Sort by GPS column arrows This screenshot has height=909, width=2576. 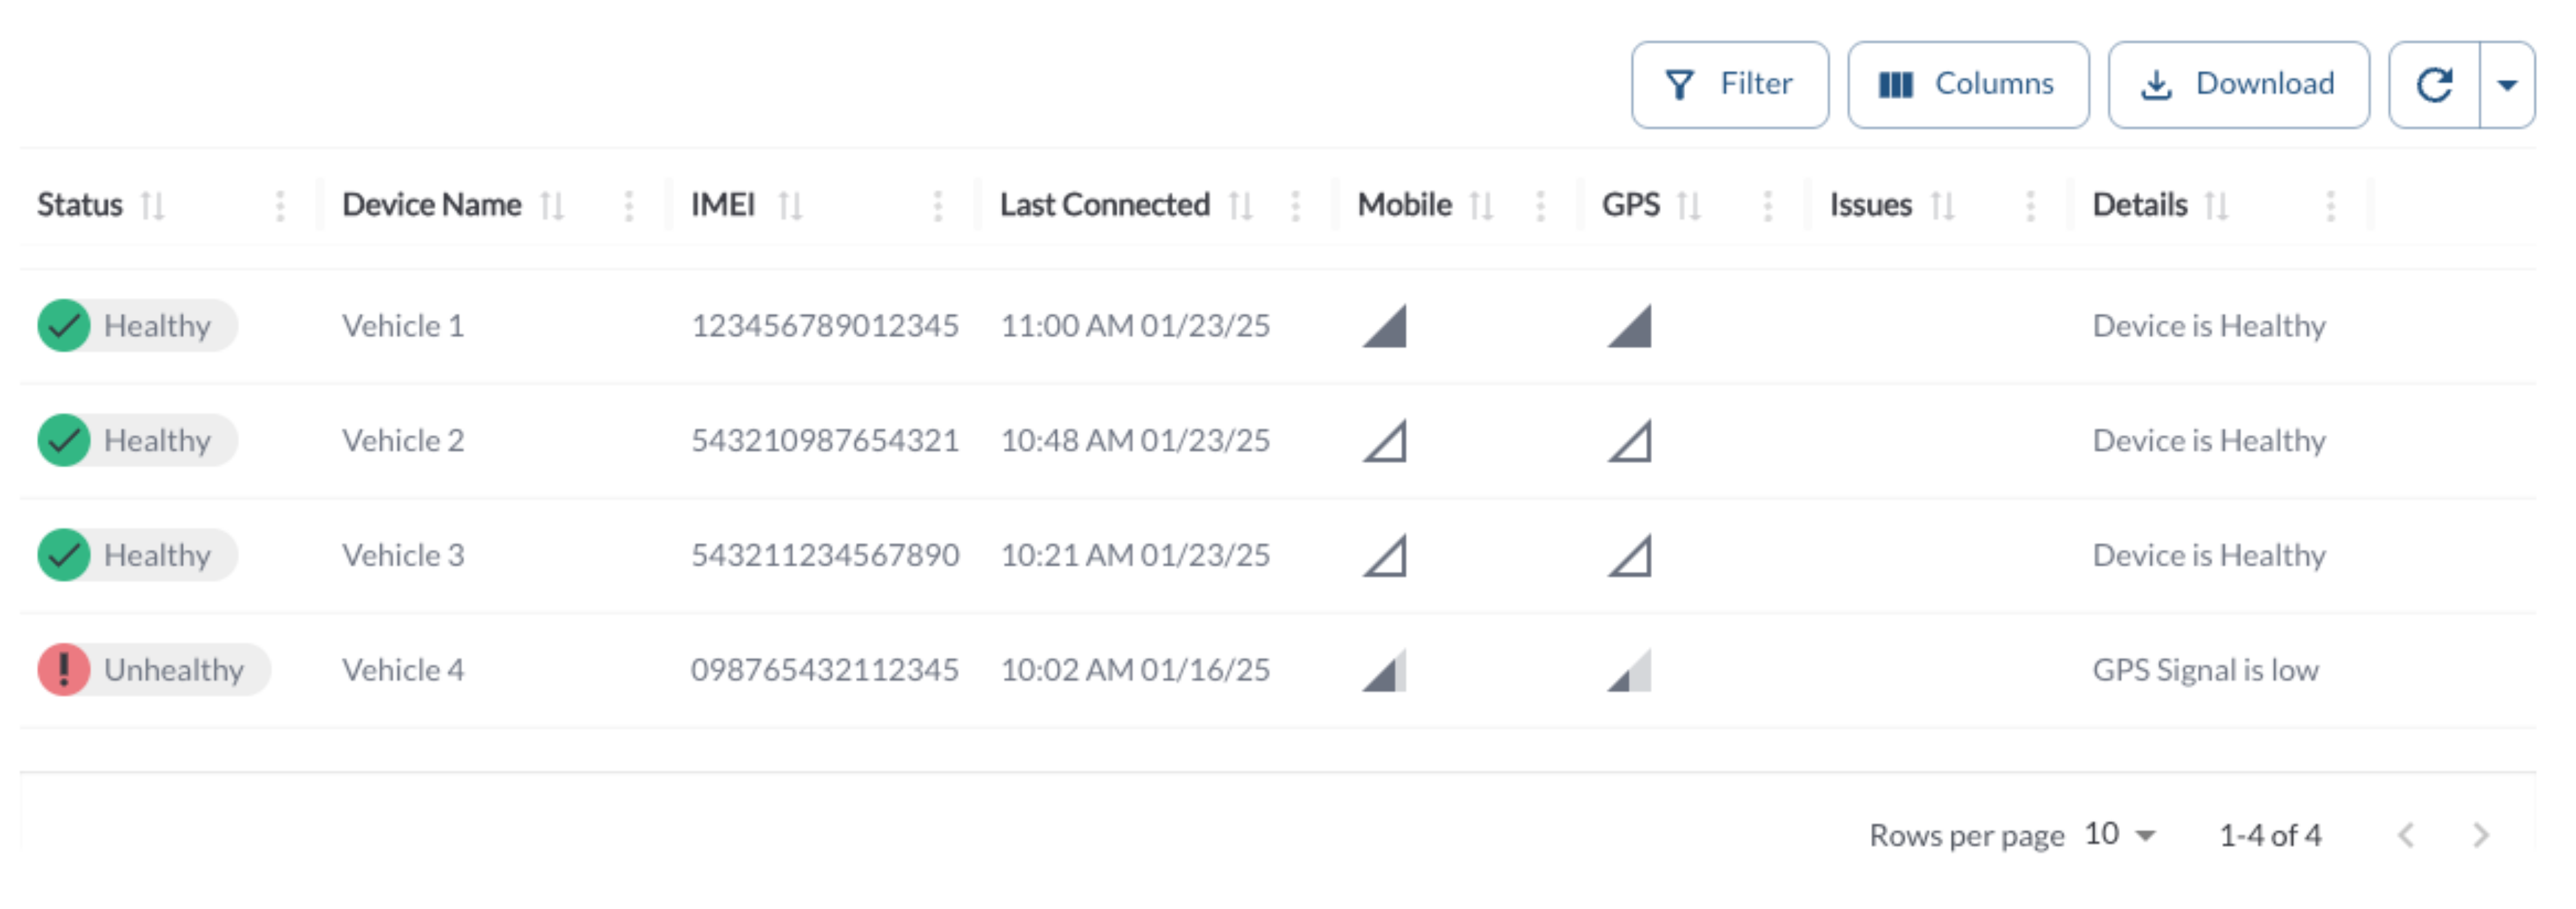(1689, 206)
